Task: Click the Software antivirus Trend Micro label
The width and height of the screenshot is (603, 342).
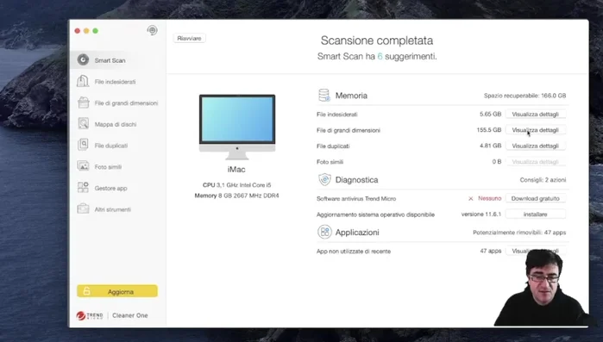Action: [356, 198]
